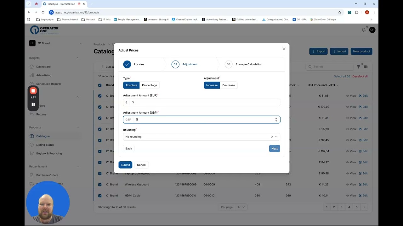Click the Adjustment Amount (EUR) field

pyautogui.click(x=201, y=102)
